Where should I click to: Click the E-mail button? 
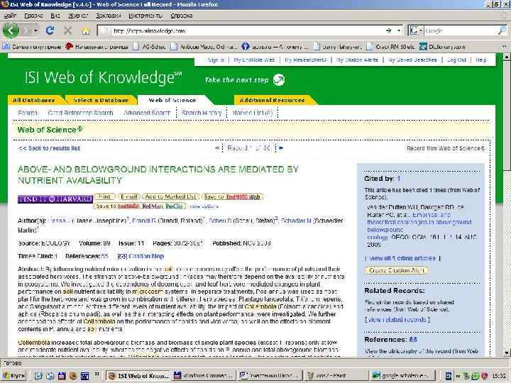pyautogui.click(x=128, y=196)
